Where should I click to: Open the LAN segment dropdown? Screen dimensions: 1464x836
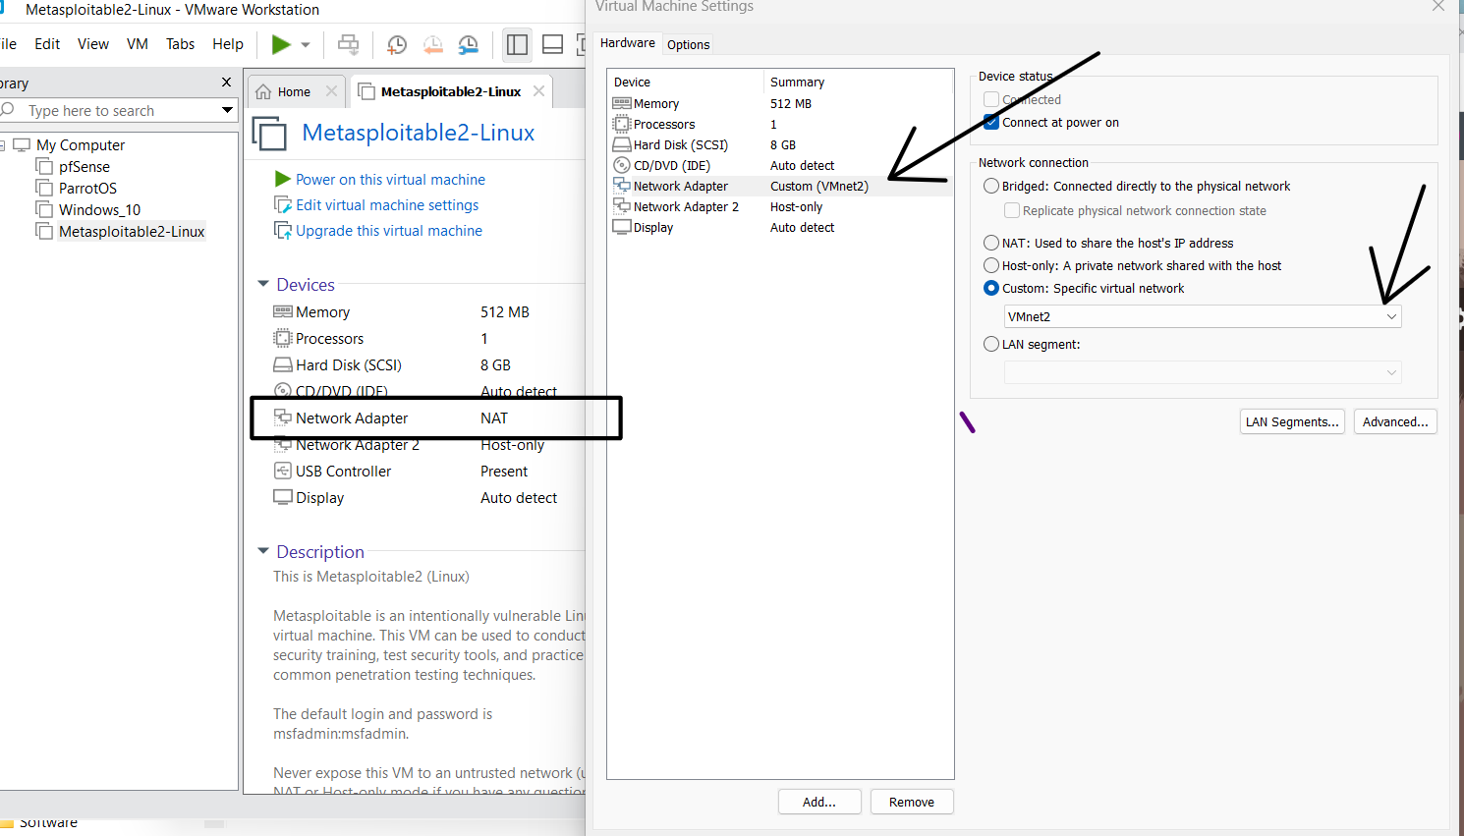(x=1203, y=372)
